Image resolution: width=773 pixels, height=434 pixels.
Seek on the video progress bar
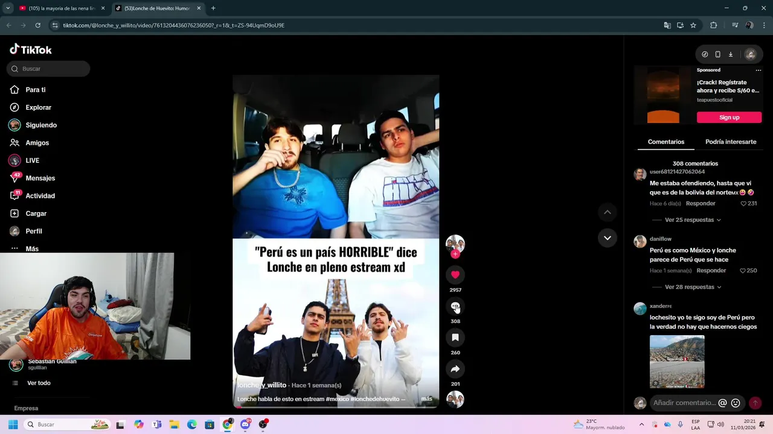(x=336, y=407)
